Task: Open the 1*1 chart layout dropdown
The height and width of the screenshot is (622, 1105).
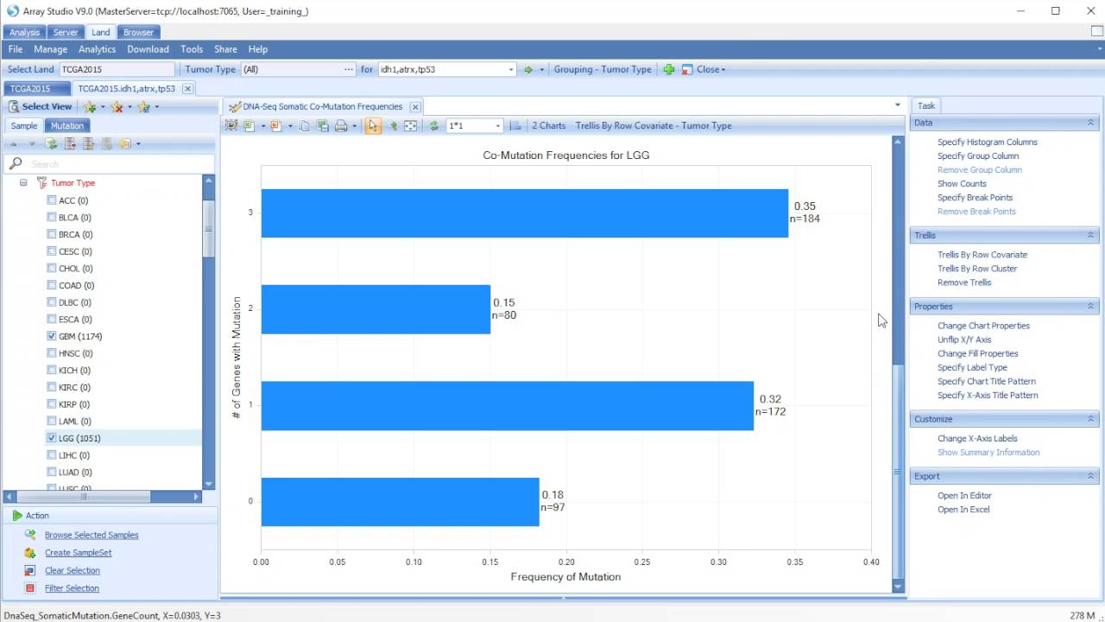Action: (497, 126)
